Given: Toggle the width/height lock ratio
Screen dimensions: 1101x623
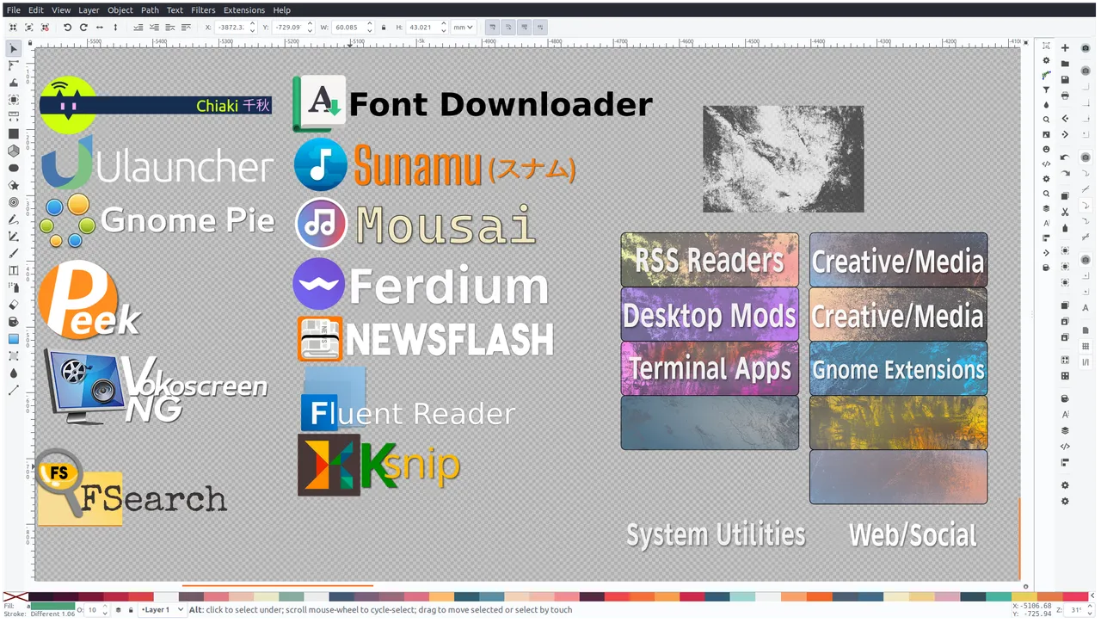Looking at the screenshot, I should (384, 28).
